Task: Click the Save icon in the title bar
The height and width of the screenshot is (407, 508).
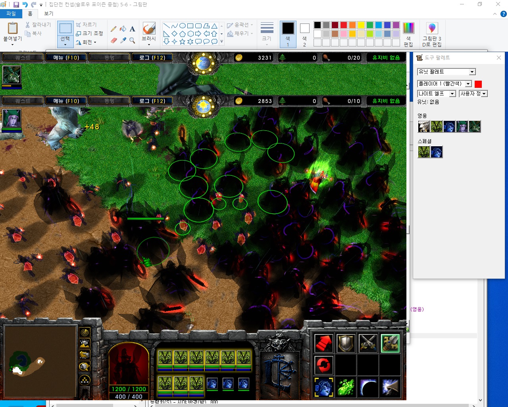Action: (16, 4)
